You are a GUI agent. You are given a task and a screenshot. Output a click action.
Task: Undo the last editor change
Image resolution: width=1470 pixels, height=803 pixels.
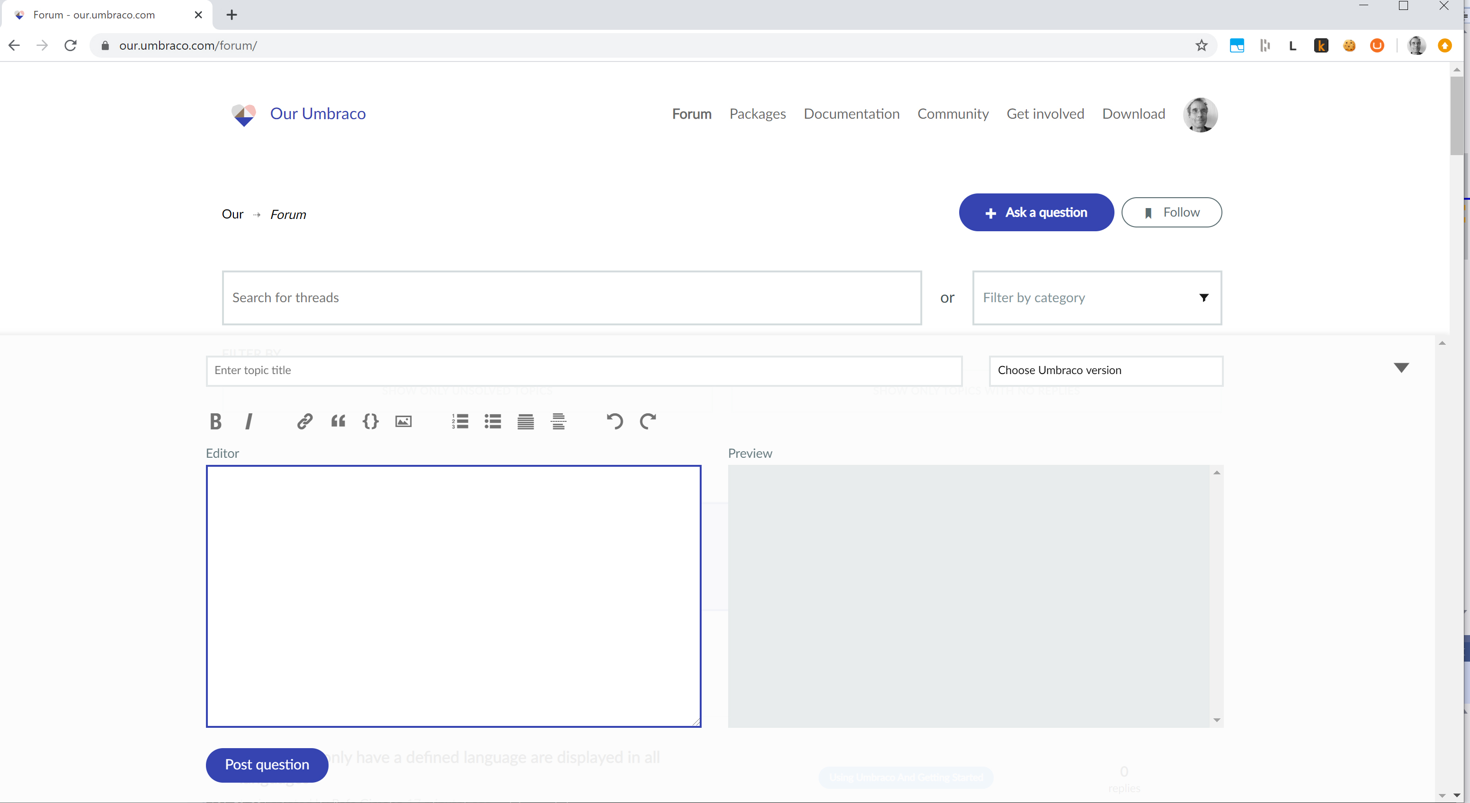point(614,421)
